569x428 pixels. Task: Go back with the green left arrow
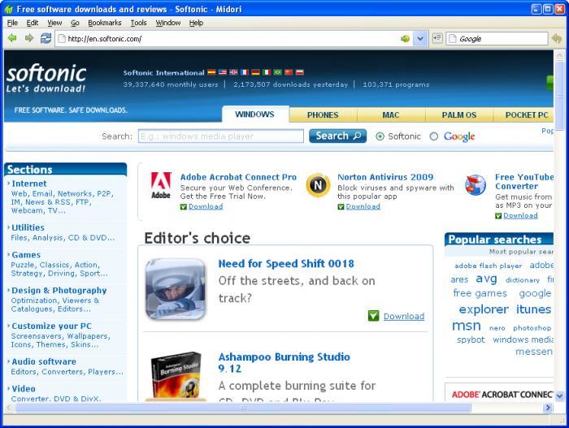click(12, 37)
